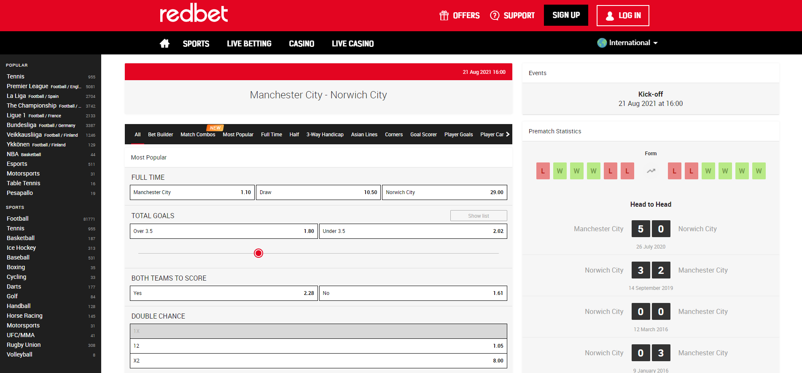
Task: Open Rugby Union in sidebar
Action: [51, 345]
